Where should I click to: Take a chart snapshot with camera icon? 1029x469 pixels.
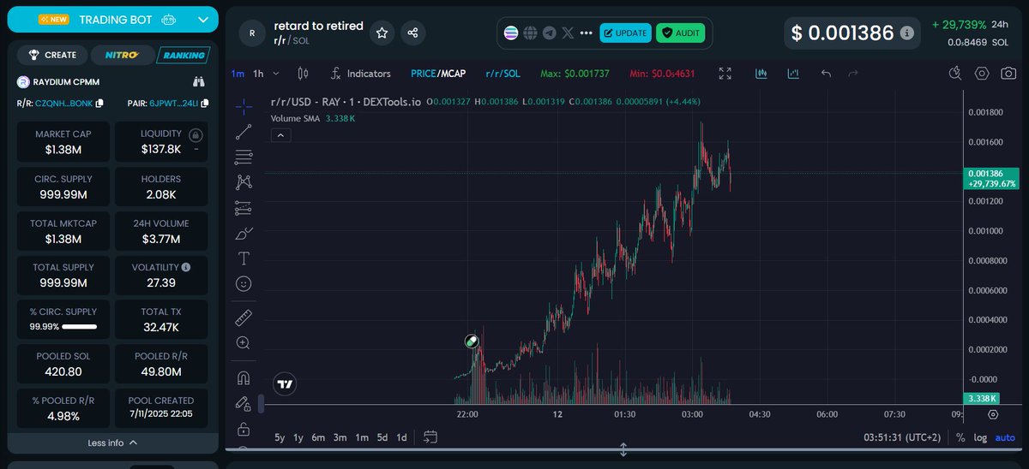1008,74
